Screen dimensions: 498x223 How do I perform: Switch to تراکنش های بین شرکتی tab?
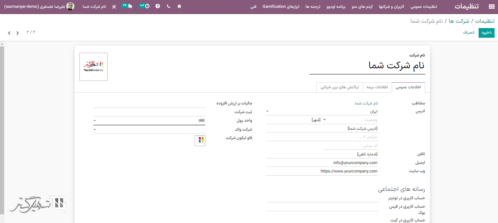(x=340, y=87)
